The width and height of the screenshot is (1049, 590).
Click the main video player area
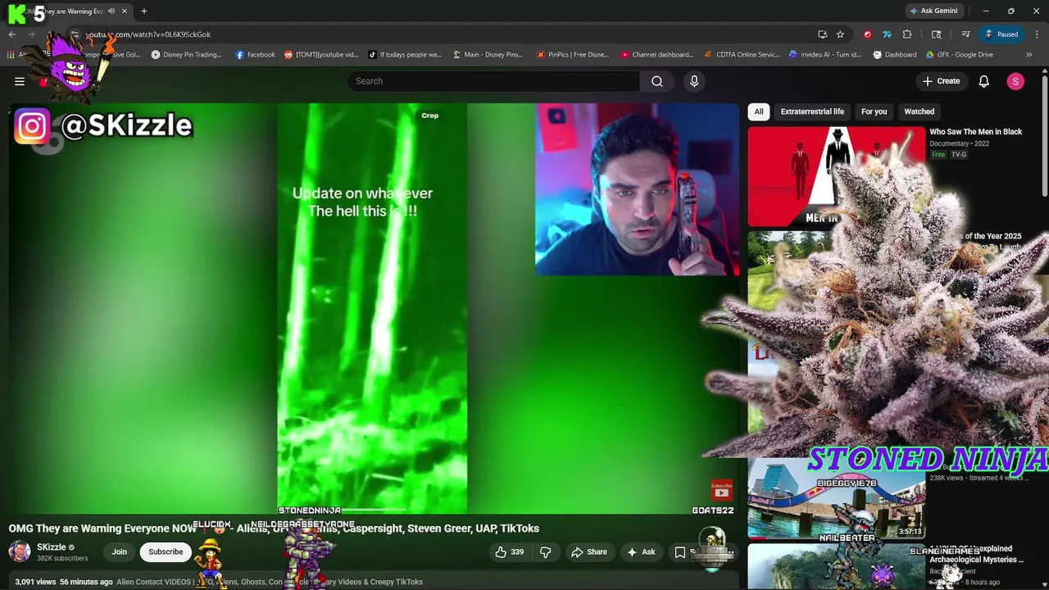[x=373, y=307]
